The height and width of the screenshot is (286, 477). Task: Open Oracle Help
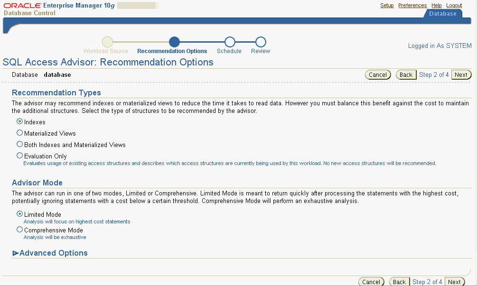click(x=436, y=5)
